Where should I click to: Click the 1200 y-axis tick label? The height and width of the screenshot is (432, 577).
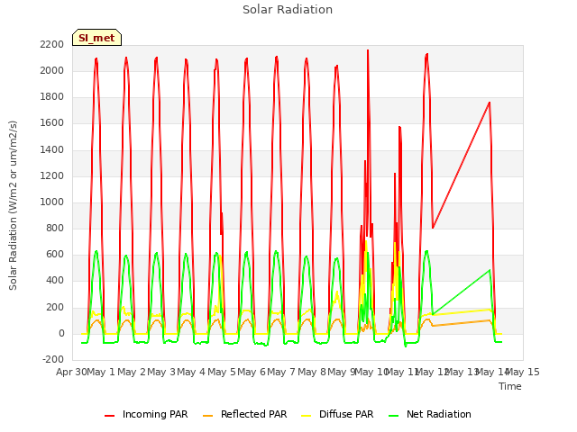click(52, 176)
